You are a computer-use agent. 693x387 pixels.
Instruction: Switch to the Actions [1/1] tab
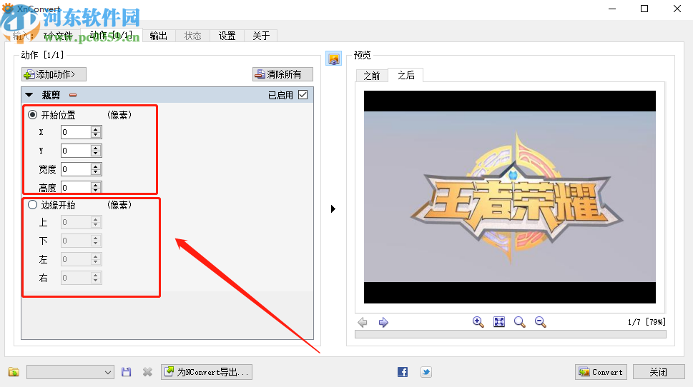pos(111,35)
